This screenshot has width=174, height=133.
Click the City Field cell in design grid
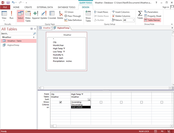tap(60, 94)
